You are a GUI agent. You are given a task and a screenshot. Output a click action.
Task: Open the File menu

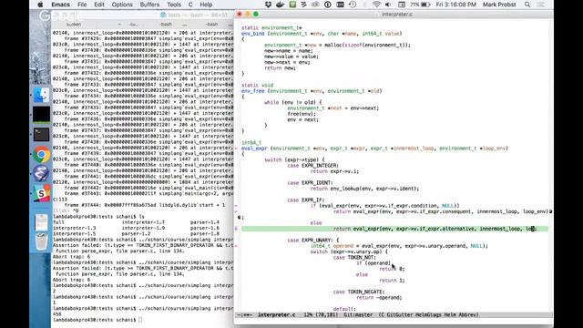tap(82, 5)
